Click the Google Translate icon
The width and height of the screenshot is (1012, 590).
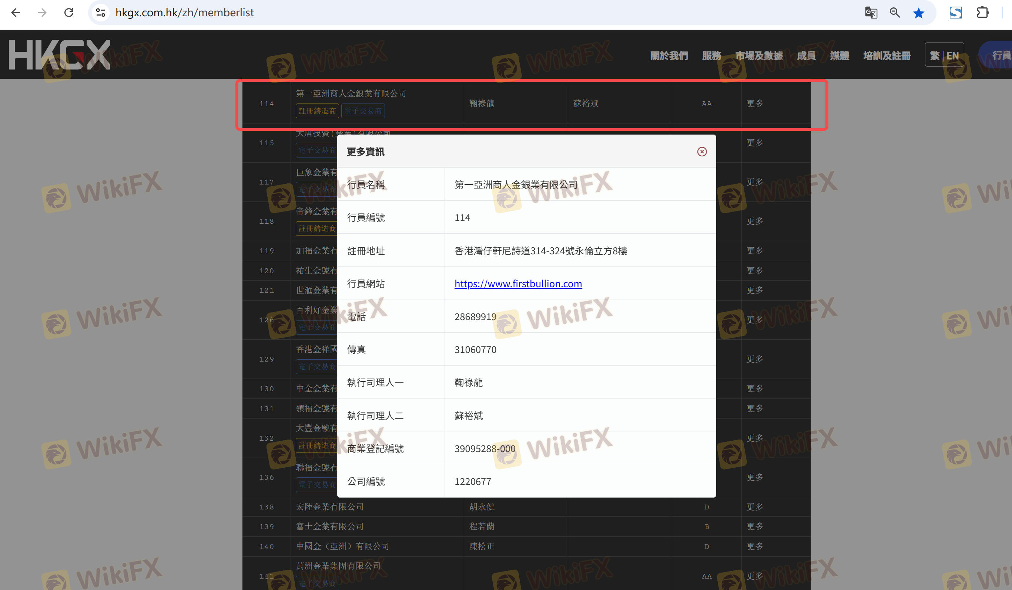(x=871, y=13)
